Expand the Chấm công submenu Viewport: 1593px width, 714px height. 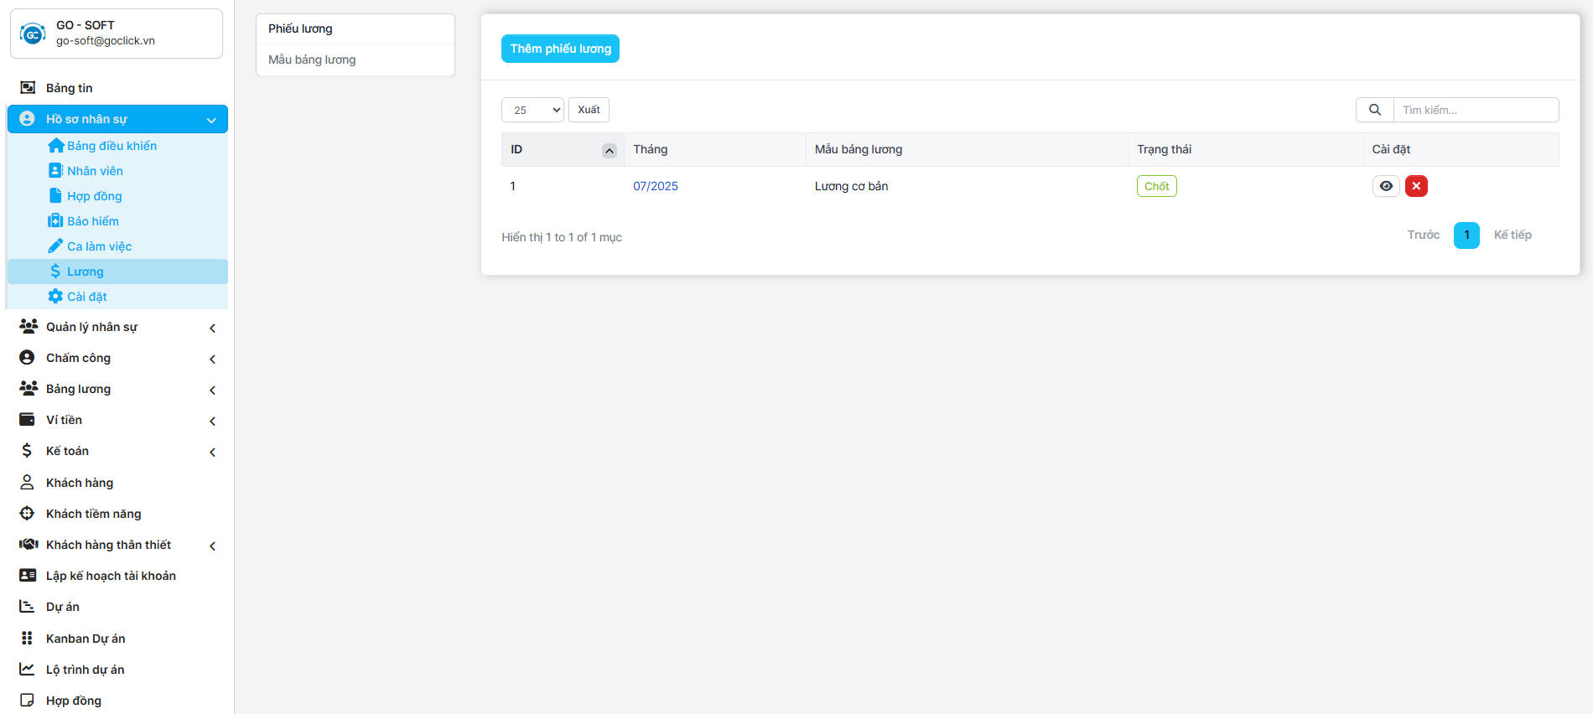pos(212,360)
